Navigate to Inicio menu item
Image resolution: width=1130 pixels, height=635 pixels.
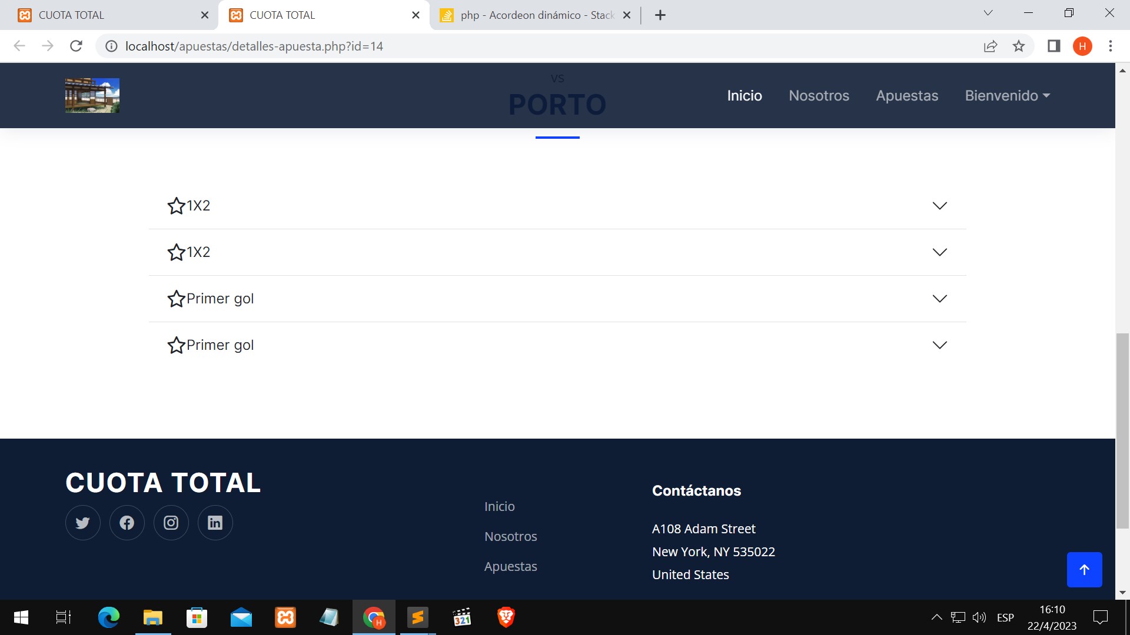(745, 95)
